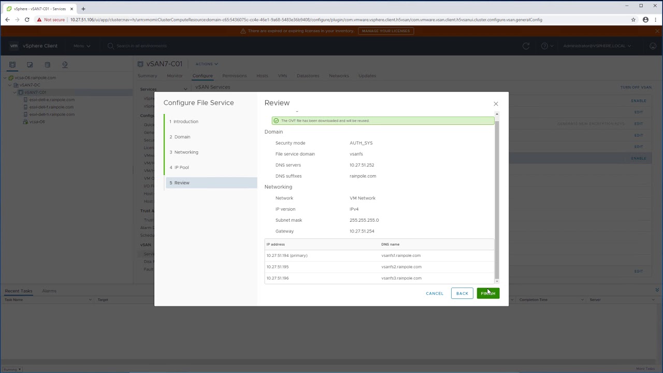
Task: Bookmark this page with star icon
Action: click(x=633, y=20)
